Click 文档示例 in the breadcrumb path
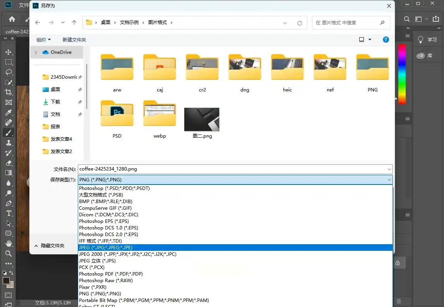The width and height of the screenshot is (444, 307). (129, 22)
